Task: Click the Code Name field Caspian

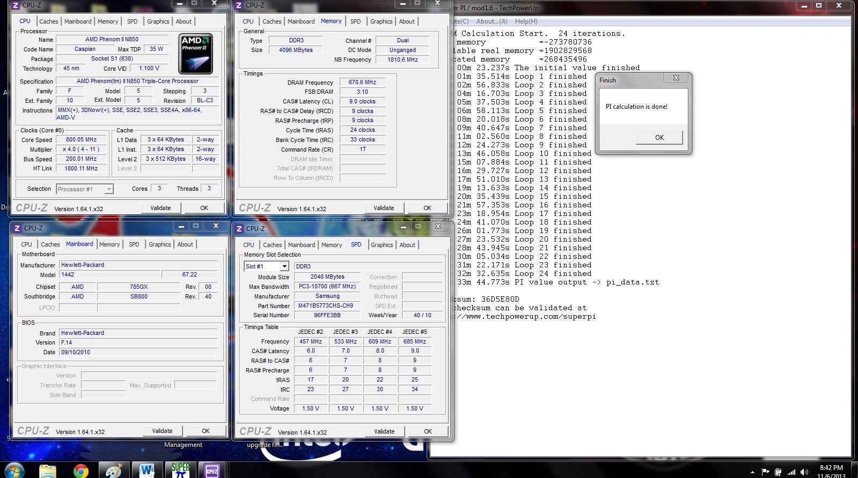Action: click(x=85, y=49)
